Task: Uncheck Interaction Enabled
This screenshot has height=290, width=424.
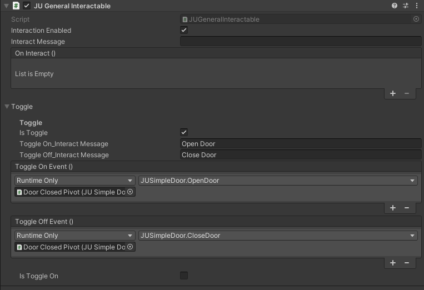Action: click(184, 30)
